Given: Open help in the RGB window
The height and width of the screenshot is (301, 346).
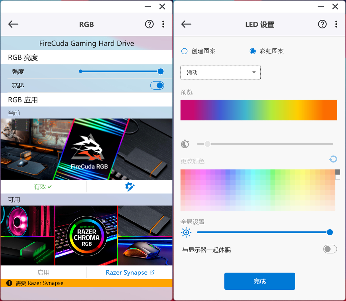Looking at the screenshot, I should (x=149, y=24).
